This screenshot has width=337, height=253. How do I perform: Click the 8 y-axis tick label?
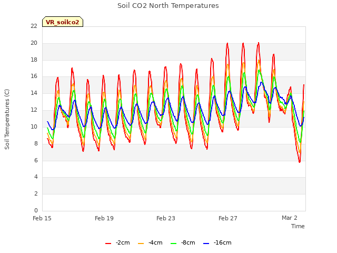(x=36, y=143)
